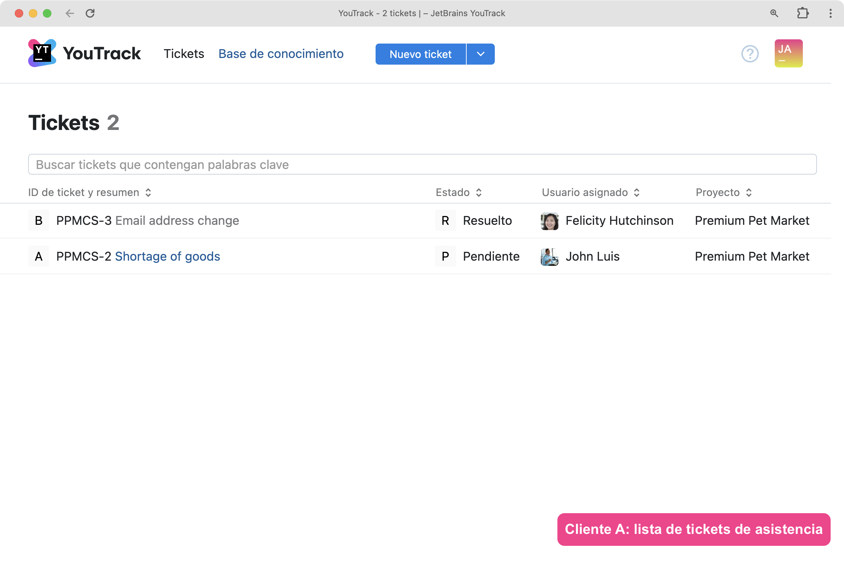The image size is (844, 562).
Task: Sort by Estado column
Action: [x=458, y=192]
